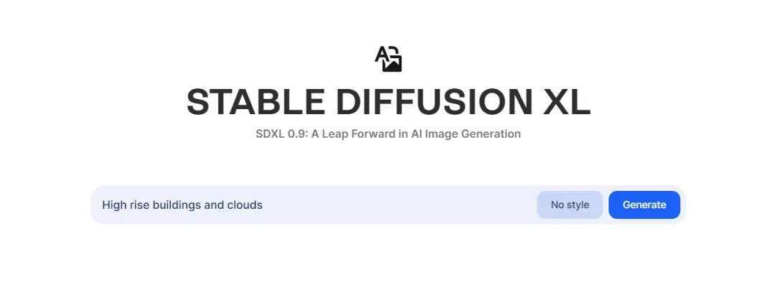Select the logo above the title
This screenshot has width=775, height=295.
click(388, 58)
